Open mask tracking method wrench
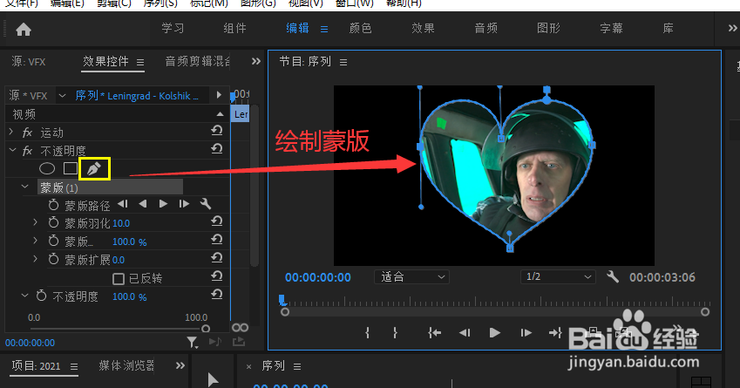Image resolution: width=740 pixels, height=388 pixels. [206, 204]
